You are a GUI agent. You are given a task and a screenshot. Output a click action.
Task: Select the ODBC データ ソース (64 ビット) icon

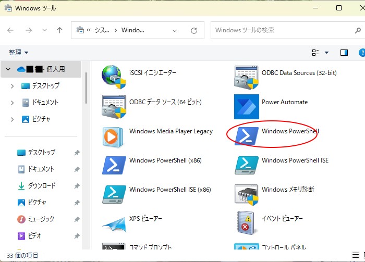click(114, 107)
